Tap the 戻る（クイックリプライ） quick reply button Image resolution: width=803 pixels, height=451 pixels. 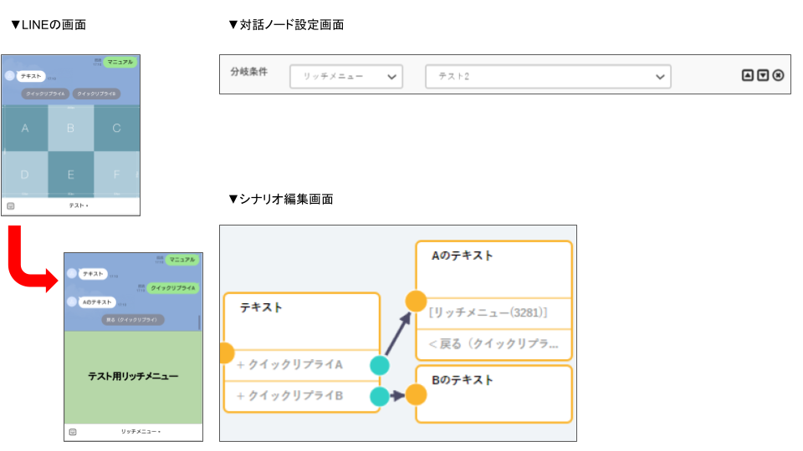pyautogui.click(x=134, y=320)
